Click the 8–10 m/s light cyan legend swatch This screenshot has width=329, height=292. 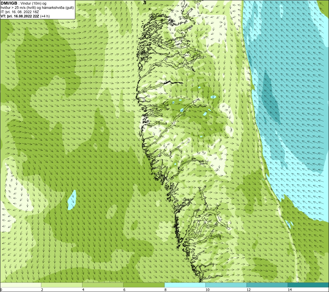185,285
